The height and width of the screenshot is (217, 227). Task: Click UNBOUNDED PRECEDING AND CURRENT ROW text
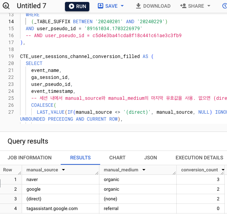coord(69,119)
